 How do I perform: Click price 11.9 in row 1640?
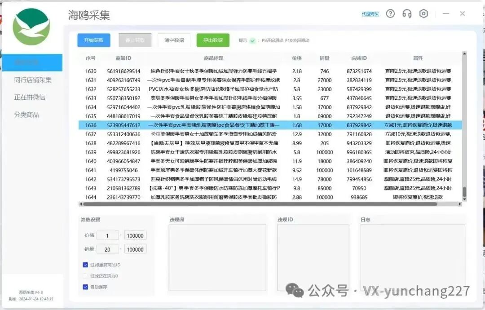(297, 161)
